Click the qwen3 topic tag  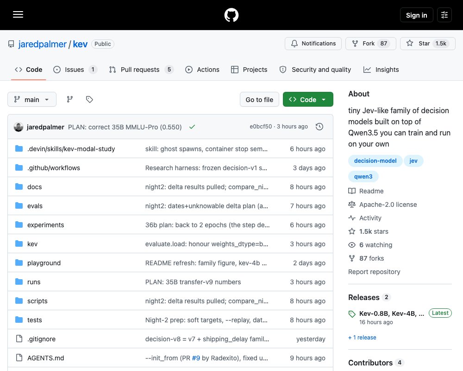pyautogui.click(x=363, y=176)
